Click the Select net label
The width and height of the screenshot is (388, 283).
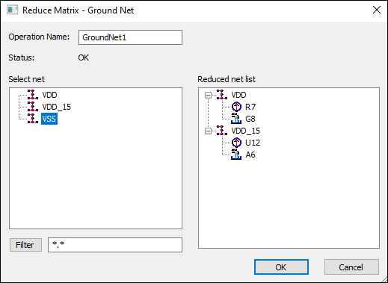click(26, 79)
